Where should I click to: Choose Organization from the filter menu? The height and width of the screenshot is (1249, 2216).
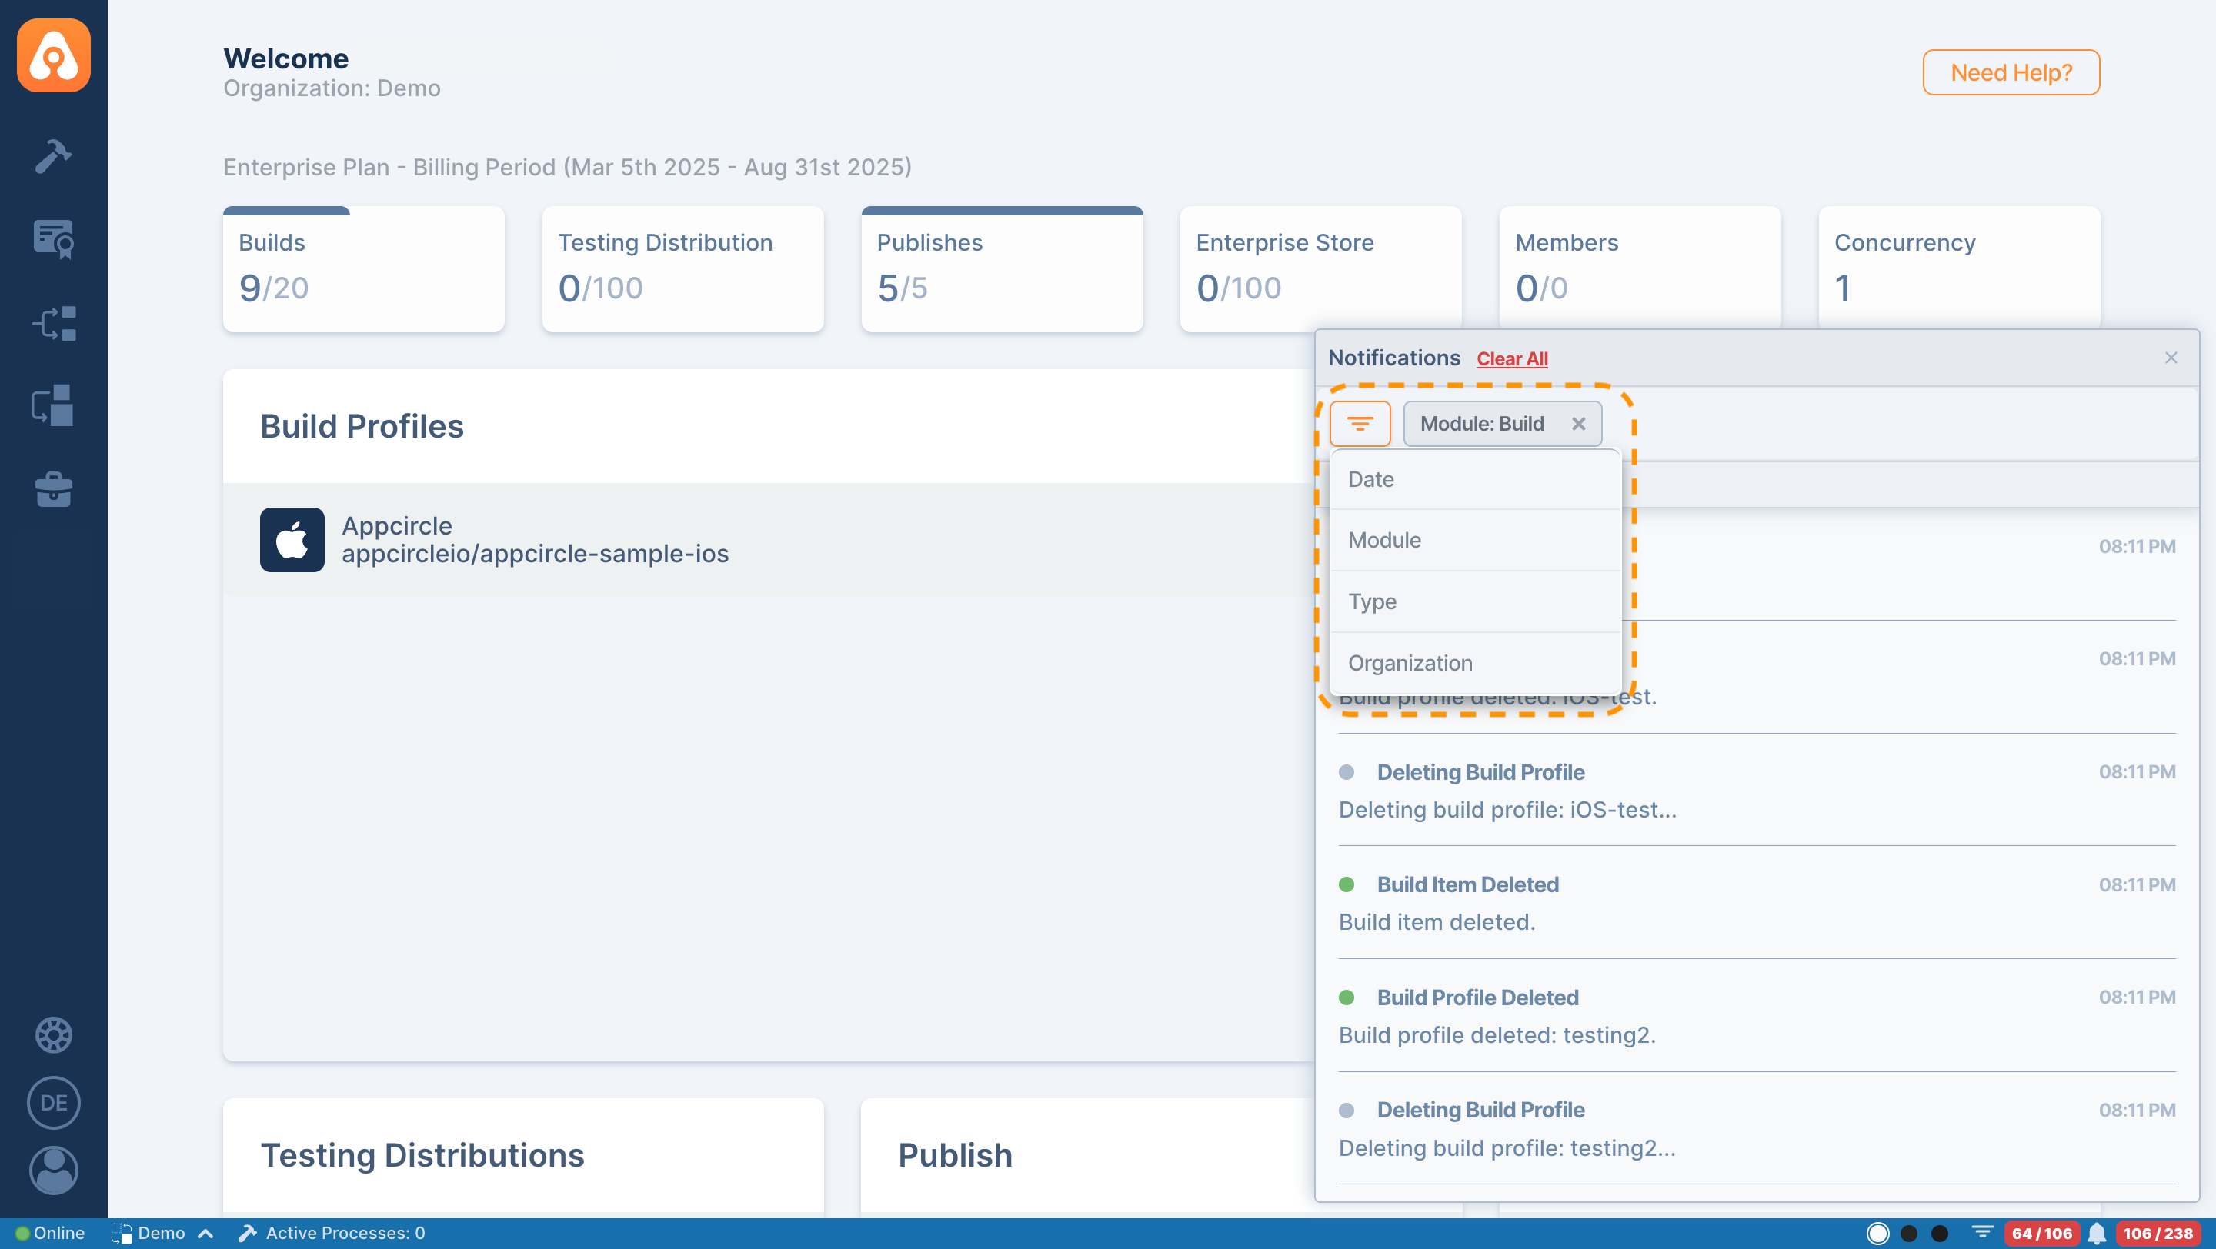pyautogui.click(x=1410, y=663)
